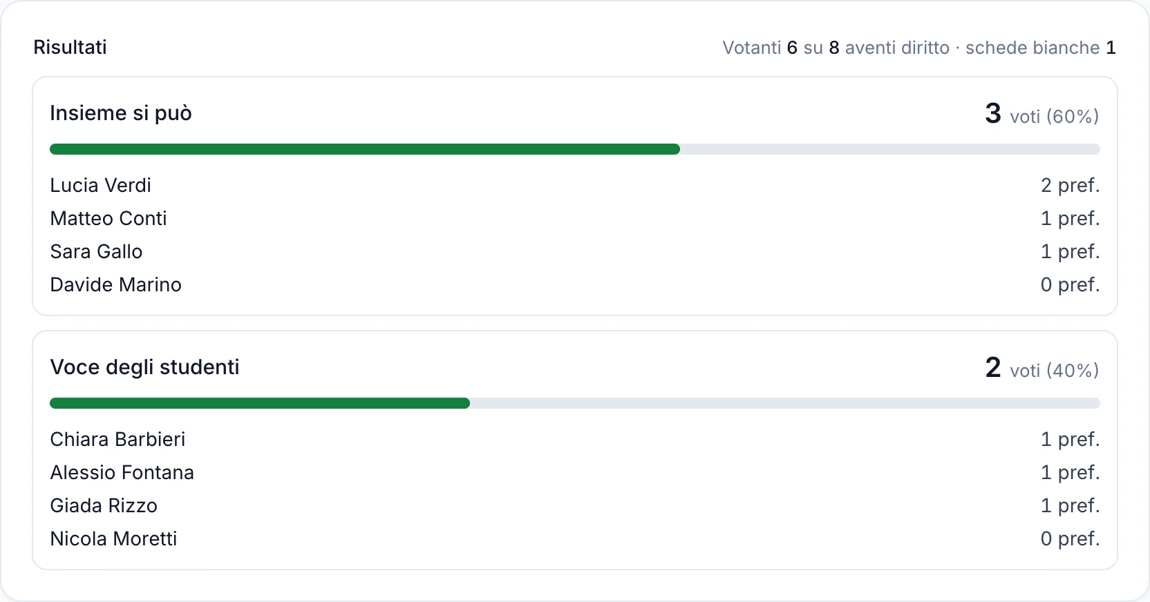Select the Voce degli studenti list title
The image size is (1150, 602).
(144, 367)
